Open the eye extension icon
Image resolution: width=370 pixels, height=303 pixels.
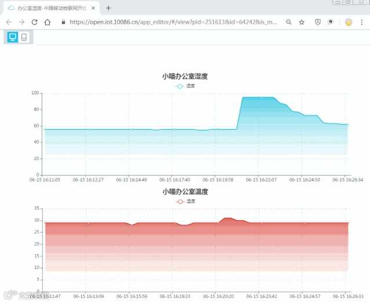coord(331,22)
